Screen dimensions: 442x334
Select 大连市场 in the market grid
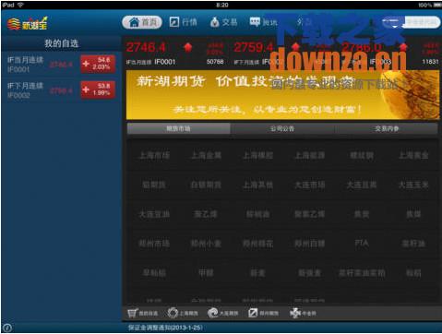click(x=310, y=185)
